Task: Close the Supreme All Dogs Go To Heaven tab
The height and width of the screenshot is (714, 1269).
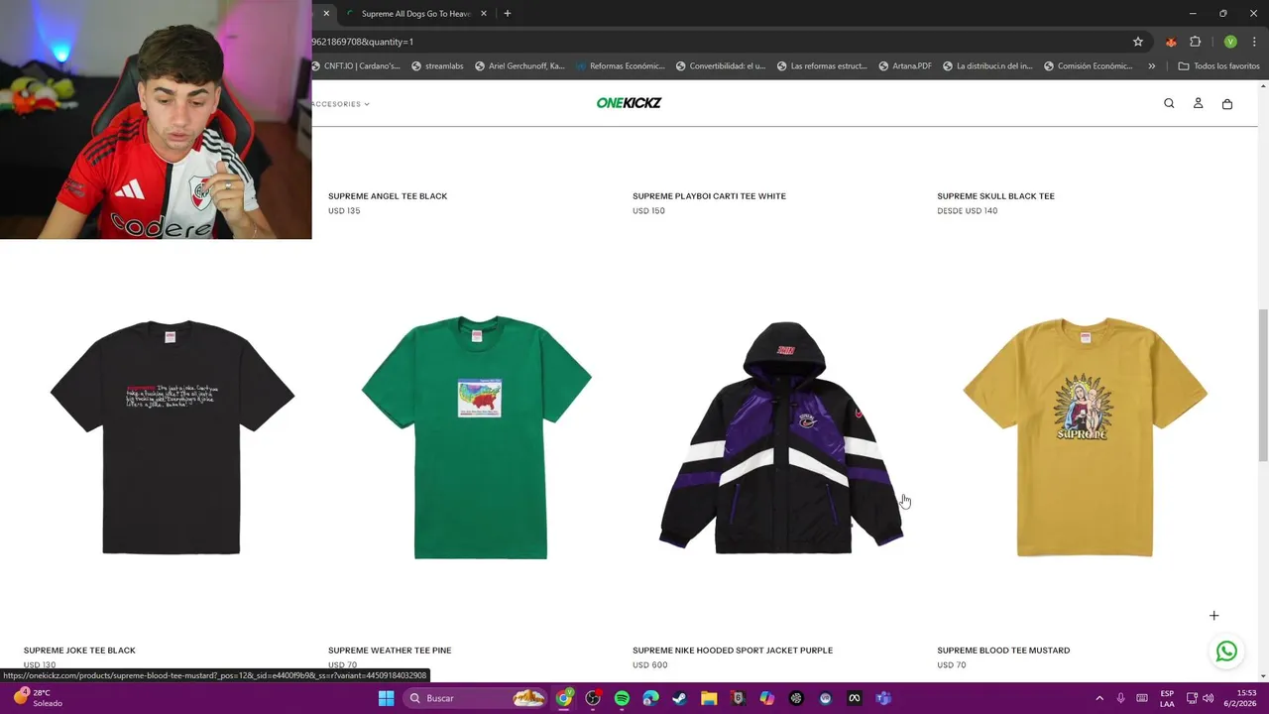Action: [484, 14]
